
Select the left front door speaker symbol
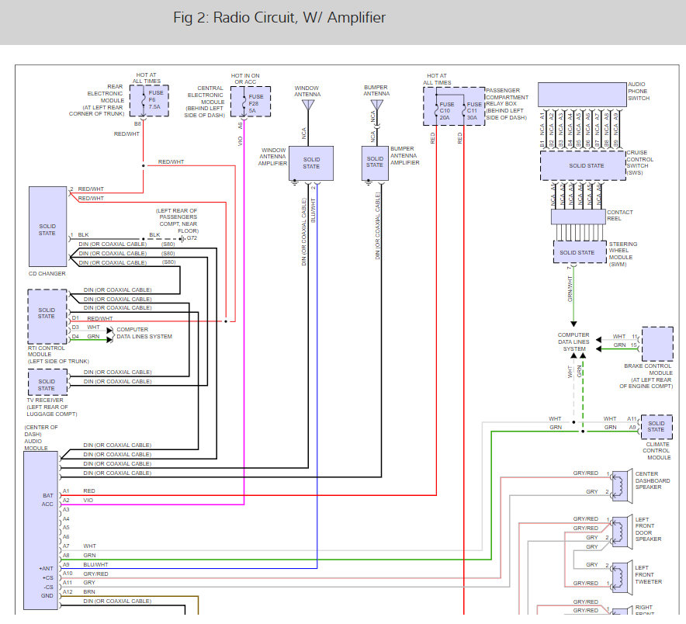[622, 531]
